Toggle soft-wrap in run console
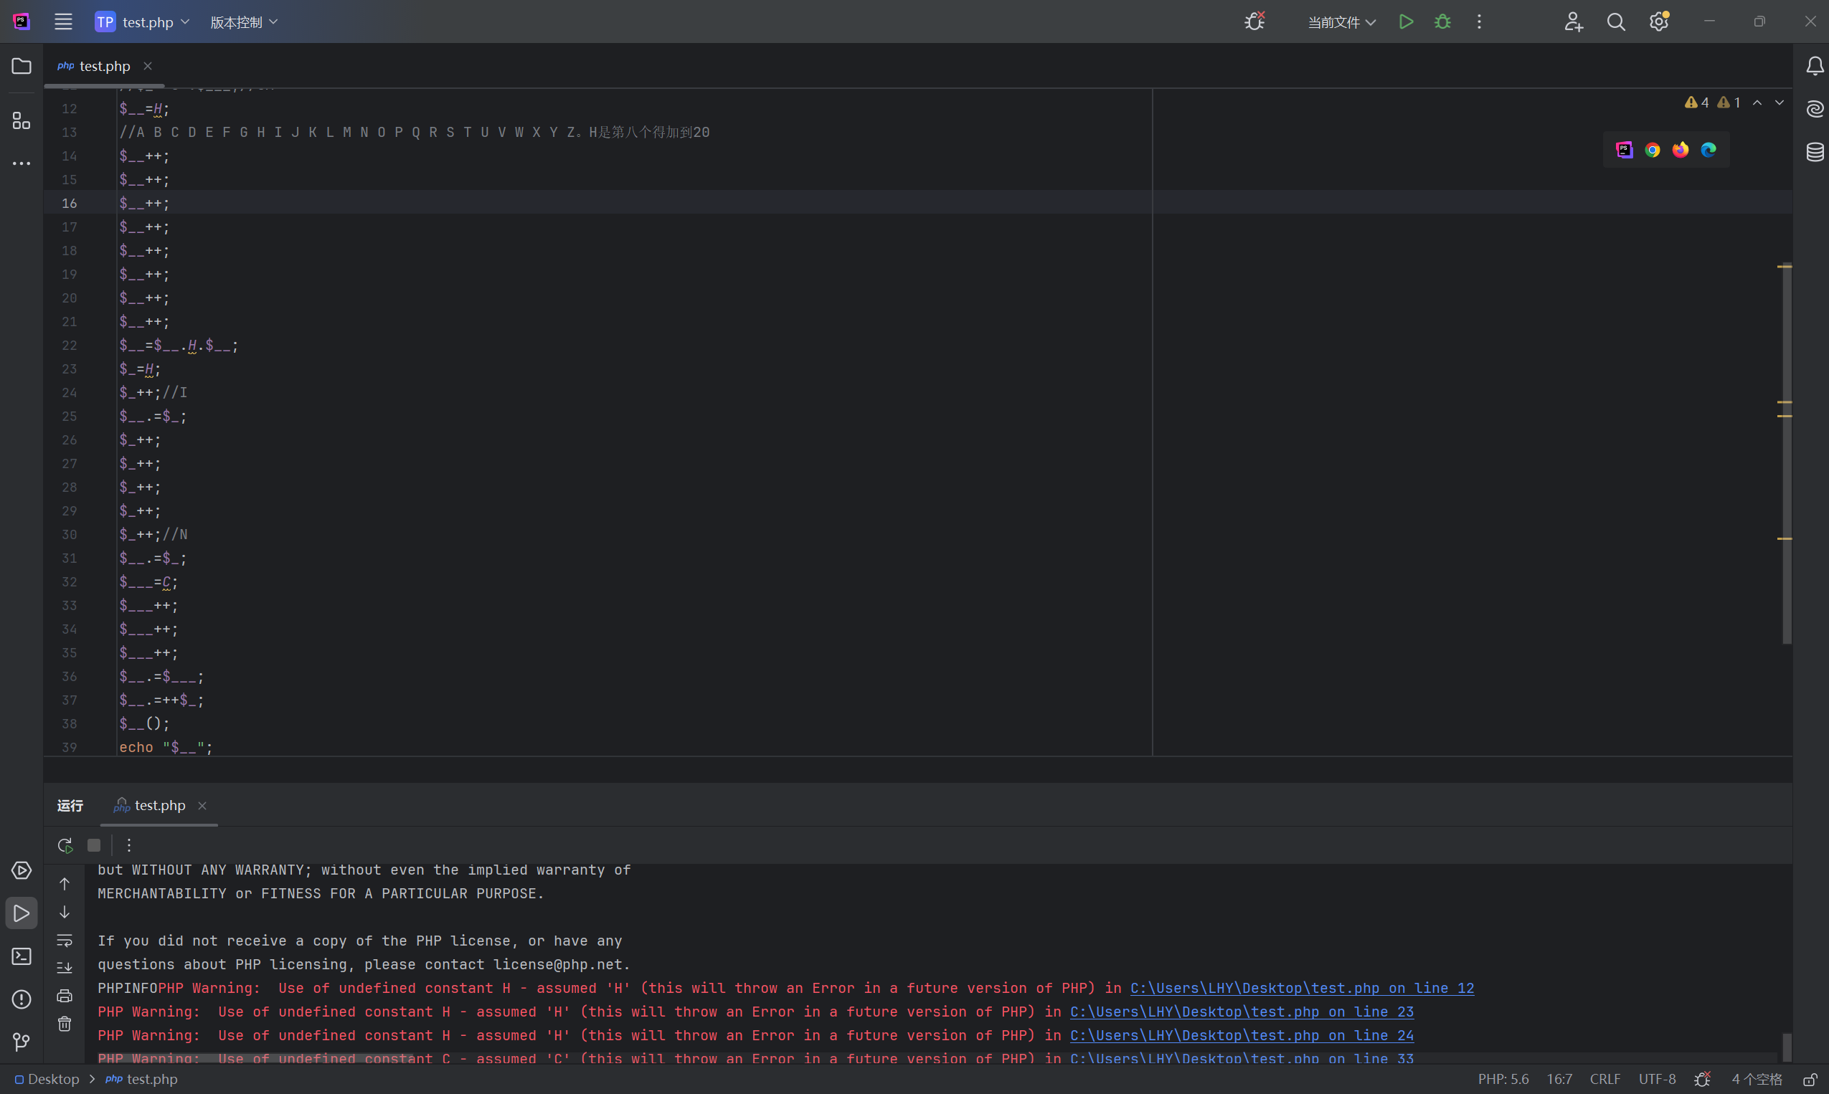The width and height of the screenshot is (1829, 1094). click(x=65, y=940)
